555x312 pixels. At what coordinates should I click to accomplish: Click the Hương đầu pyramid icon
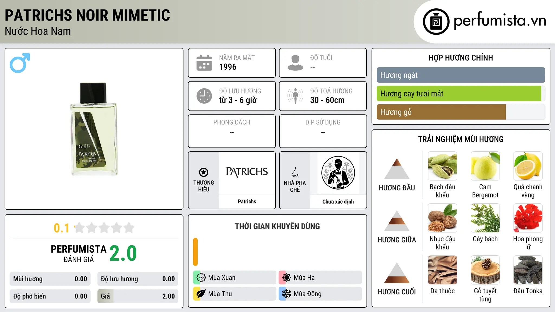point(397,169)
